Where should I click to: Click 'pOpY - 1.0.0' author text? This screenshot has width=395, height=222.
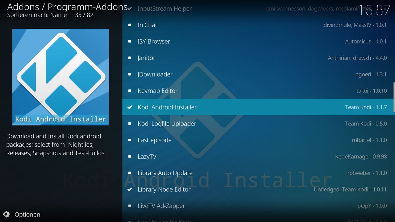372,206
